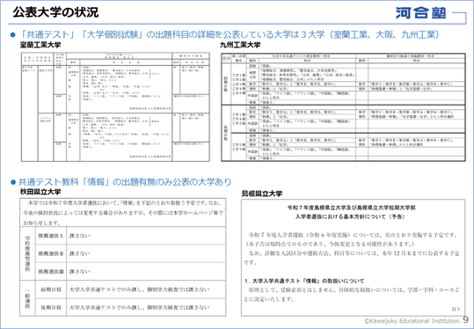Click the Akita intro paragraph starting 本学では令和７年度
Image resolution: width=474 pixels, height=329 pixels.
[x=123, y=213]
